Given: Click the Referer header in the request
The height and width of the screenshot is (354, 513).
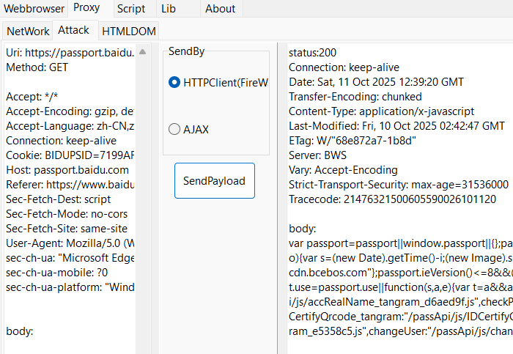Looking at the screenshot, I should [70, 185].
